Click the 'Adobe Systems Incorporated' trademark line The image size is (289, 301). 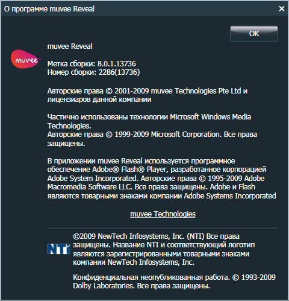point(162,196)
